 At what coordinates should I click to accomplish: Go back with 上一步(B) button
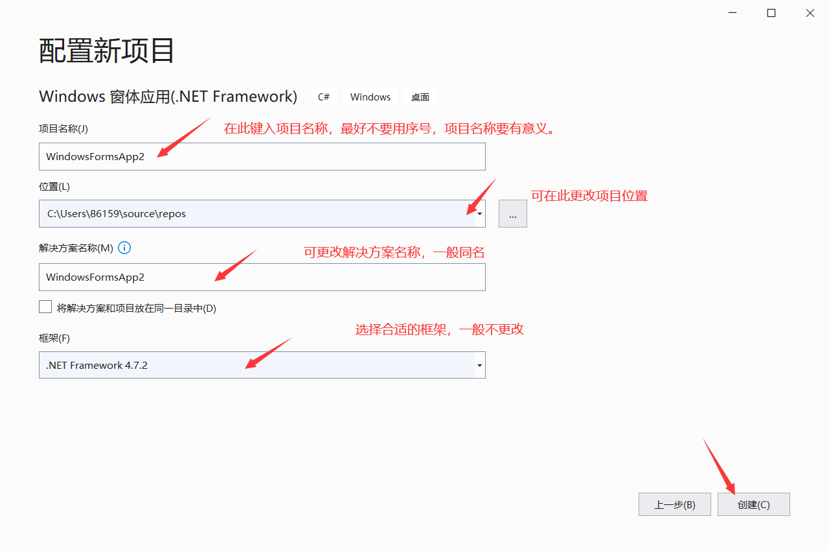(x=674, y=504)
